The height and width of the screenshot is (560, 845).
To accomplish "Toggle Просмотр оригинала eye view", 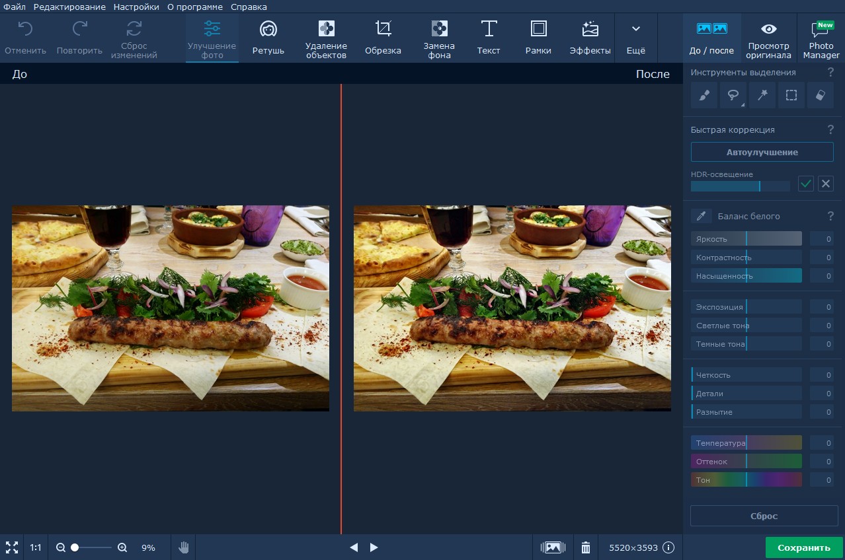I will click(x=769, y=38).
